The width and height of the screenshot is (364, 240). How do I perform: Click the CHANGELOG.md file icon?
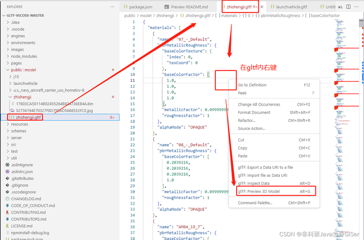pos(8,199)
